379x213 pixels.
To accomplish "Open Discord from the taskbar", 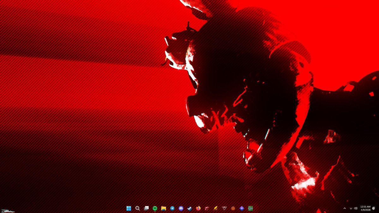I will tap(181, 208).
